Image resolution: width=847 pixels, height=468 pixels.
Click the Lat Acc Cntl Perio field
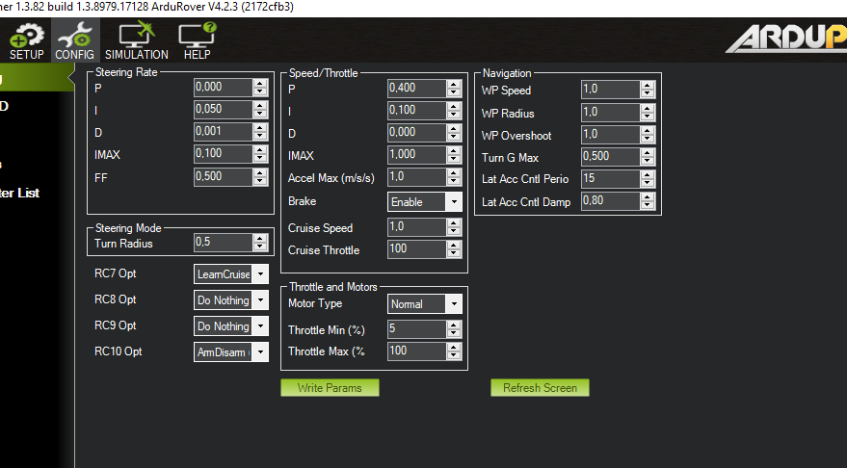tap(609, 179)
